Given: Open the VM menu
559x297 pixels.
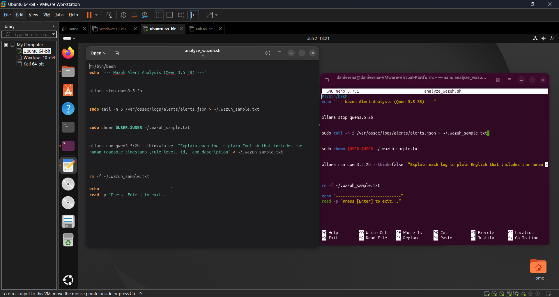Looking at the screenshot, I should coord(47,15).
